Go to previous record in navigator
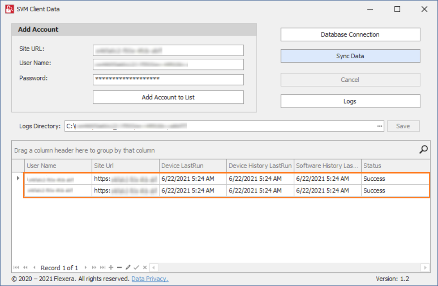Viewport: 438px width, 286px height. (x=34, y=268)
